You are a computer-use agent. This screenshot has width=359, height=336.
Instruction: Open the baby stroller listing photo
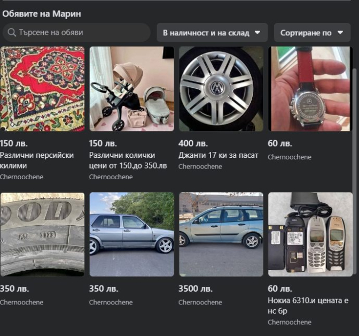131,89
